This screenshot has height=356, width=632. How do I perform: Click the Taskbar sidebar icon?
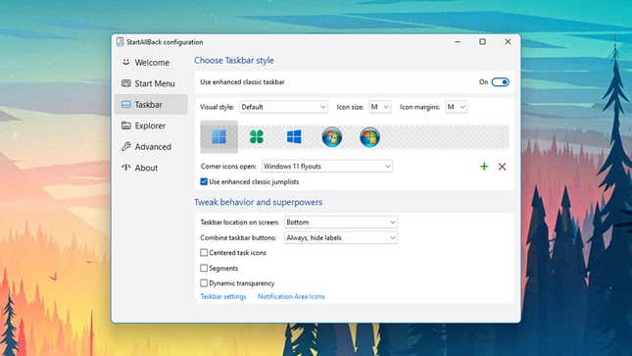tap(126, 105)
